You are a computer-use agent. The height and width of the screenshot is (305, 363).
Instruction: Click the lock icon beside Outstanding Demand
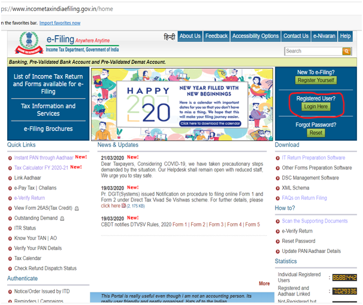[62, 218]
